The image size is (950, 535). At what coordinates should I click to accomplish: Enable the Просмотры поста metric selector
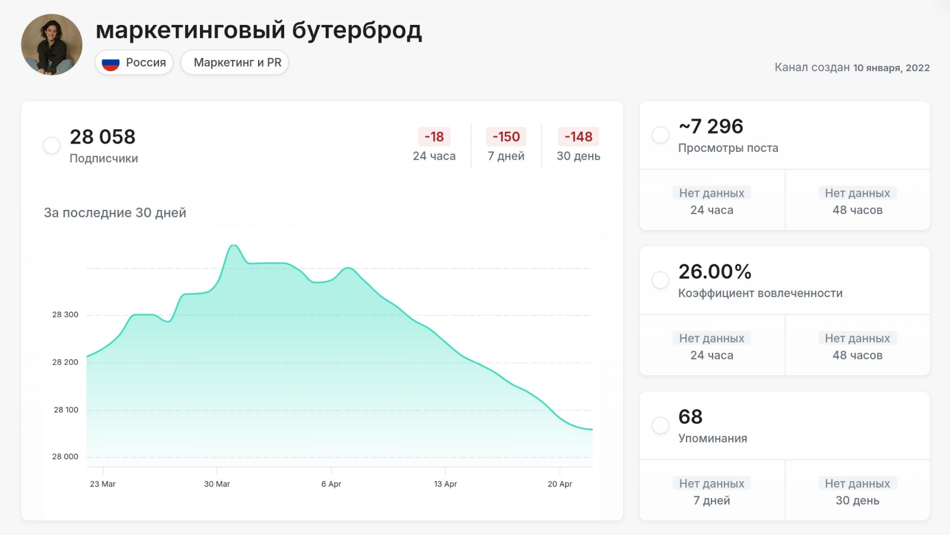click(x=660, y=135)
